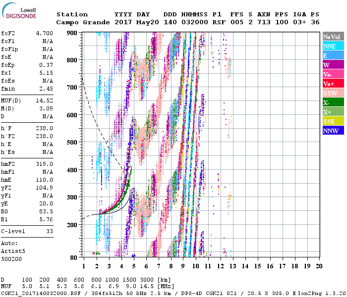Select the X+ light green legend swatch
This screenshot has height=297, width=347.
click(x=333, y=111)
